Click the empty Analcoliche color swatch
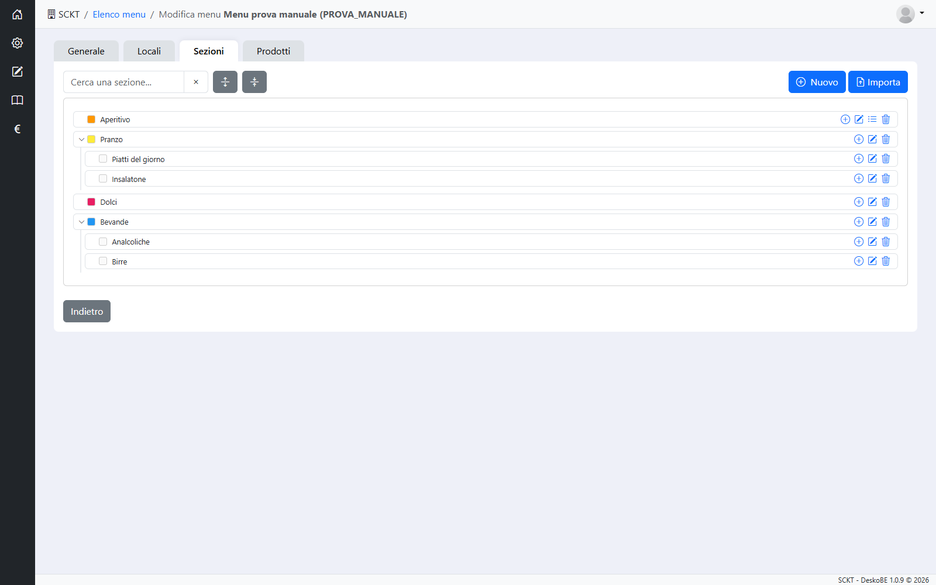Viewport: 936px width, 585px height. 103,242
